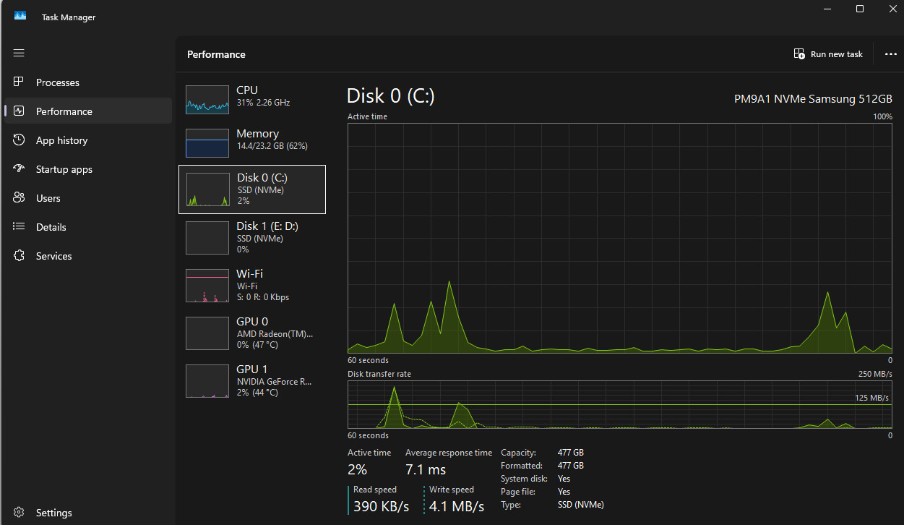904x525 pixels.
Task: Click the Formatted 477 GB value
Action: pyautogui.click(x=571, y=466)
